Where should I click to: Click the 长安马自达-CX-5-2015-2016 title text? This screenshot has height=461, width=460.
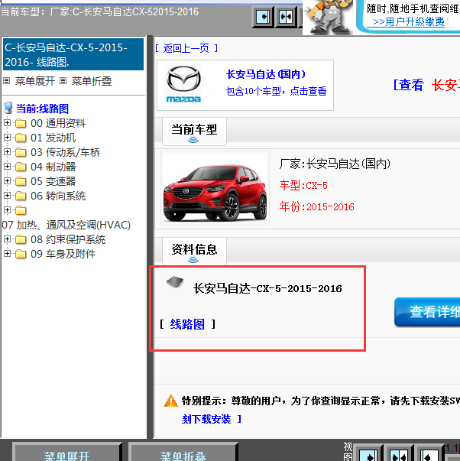(267, 288)
